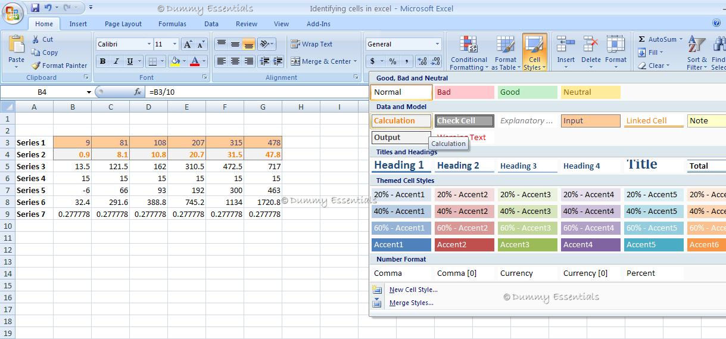This screenshot has height=339, width=726.
Task: Center text horizontally
Action: (x=235, y=61)
